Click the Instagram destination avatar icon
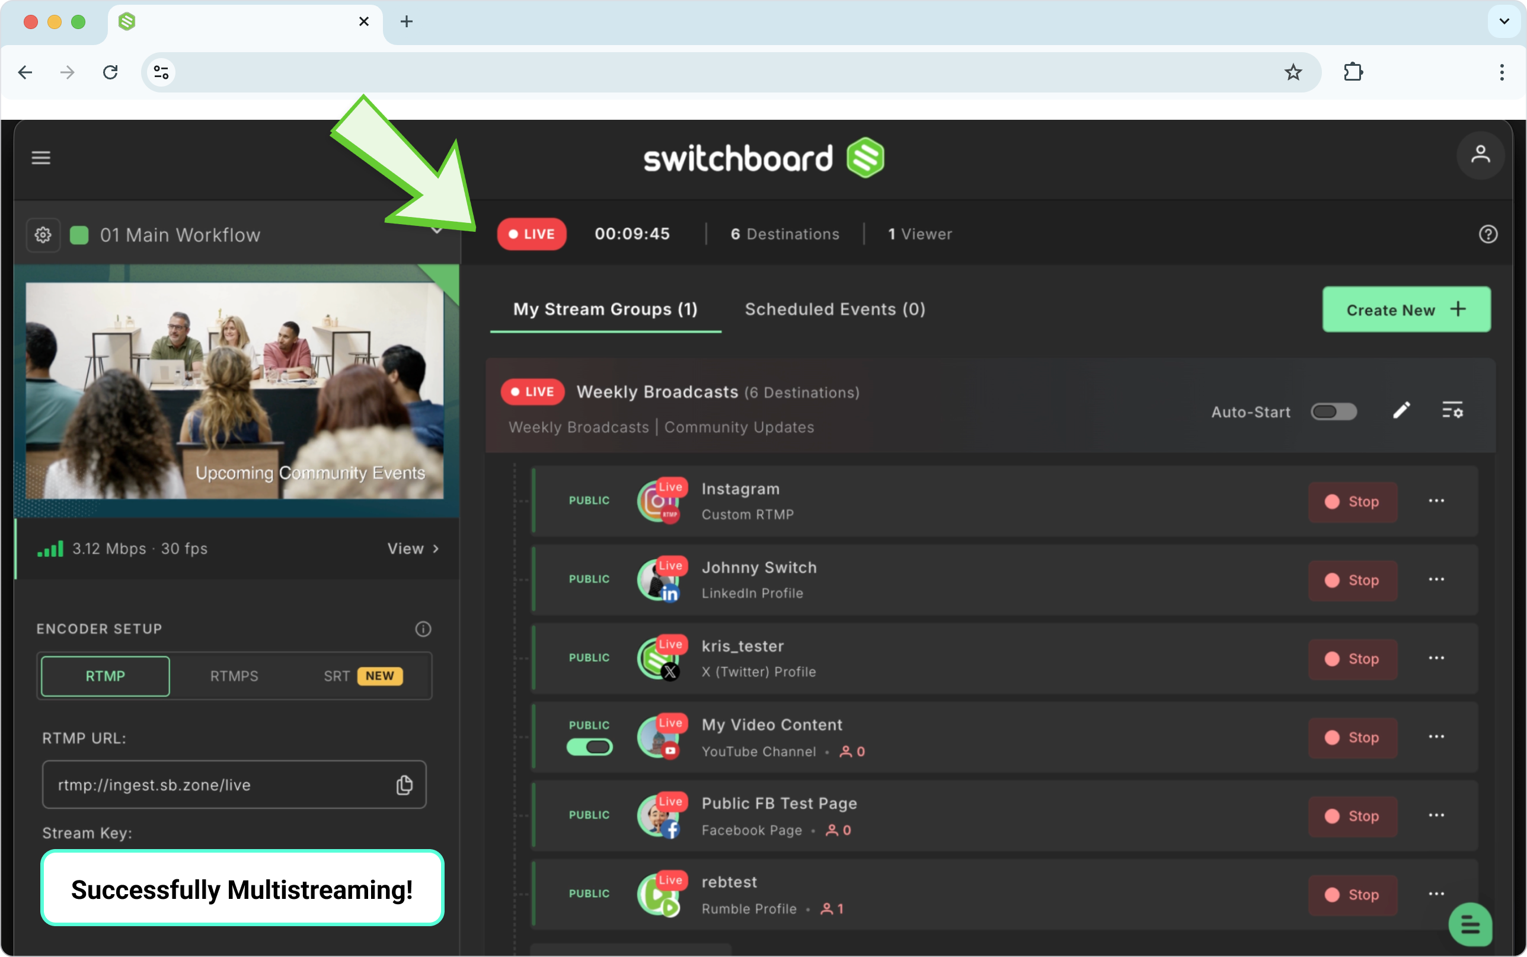The height and width of the screenshot is (957, 1527). tap(659, 500)
